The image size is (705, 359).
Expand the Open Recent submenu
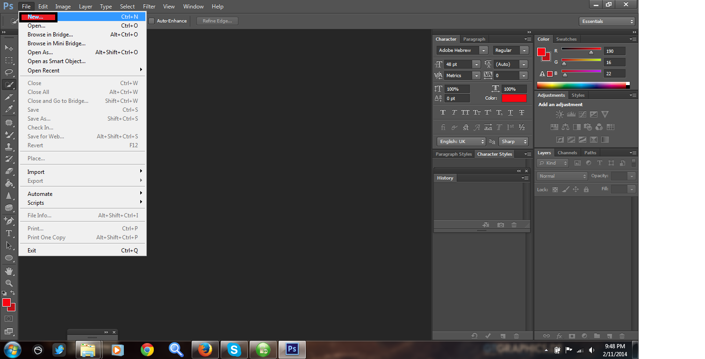coord(82,71)
